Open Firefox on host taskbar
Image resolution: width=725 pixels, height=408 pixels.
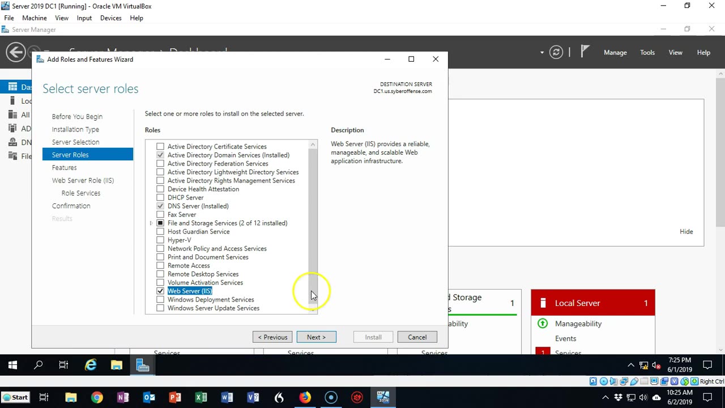(305, 397)
